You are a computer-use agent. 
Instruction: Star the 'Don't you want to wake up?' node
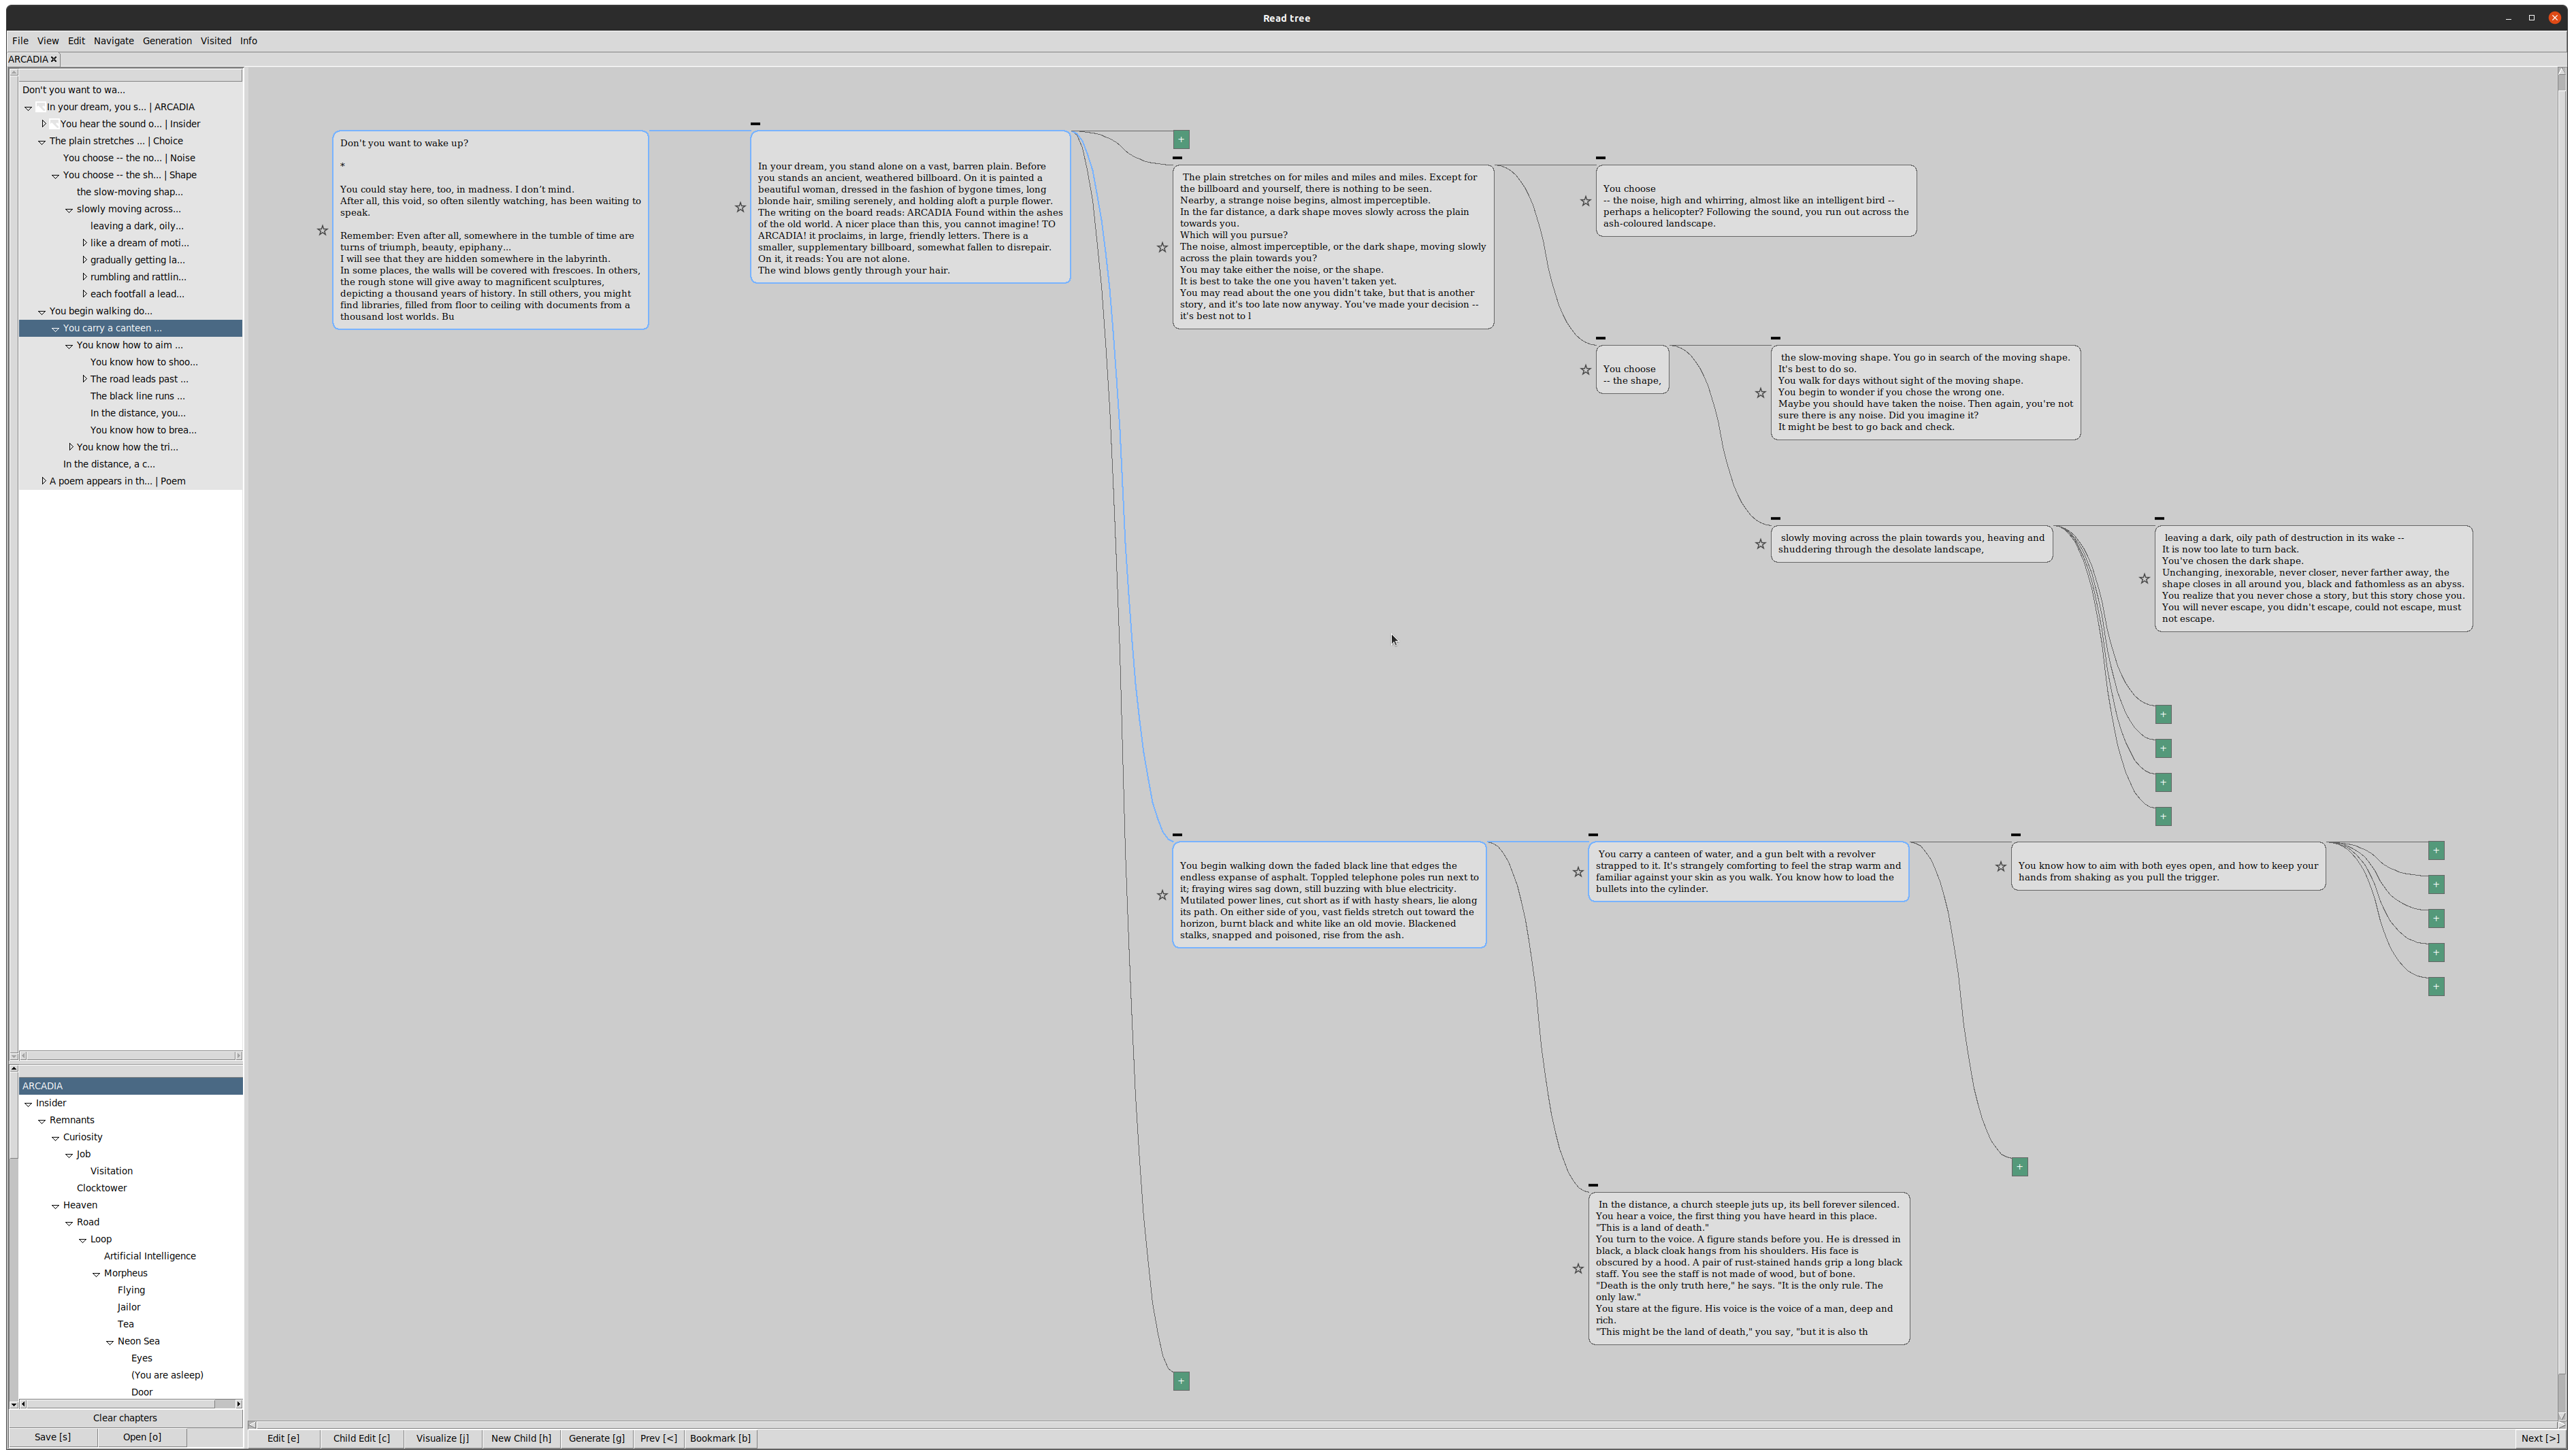click(x=322, y=231)
